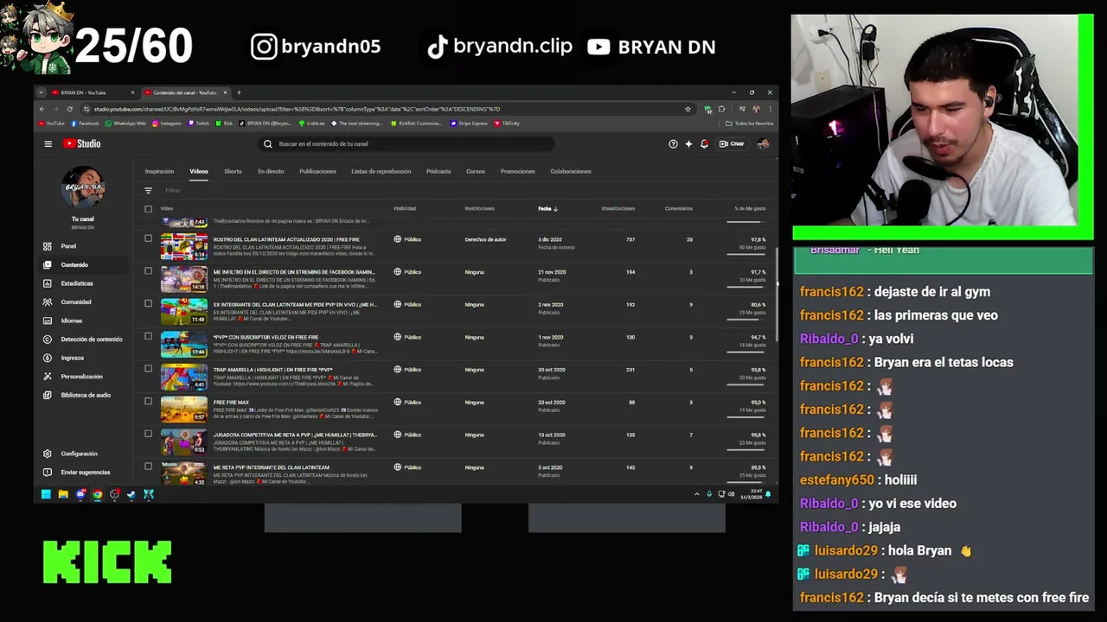This screenshot has height=622, width=1107.
Task: Click the Tu canal profile picture
Action: (x=83, y=187)
